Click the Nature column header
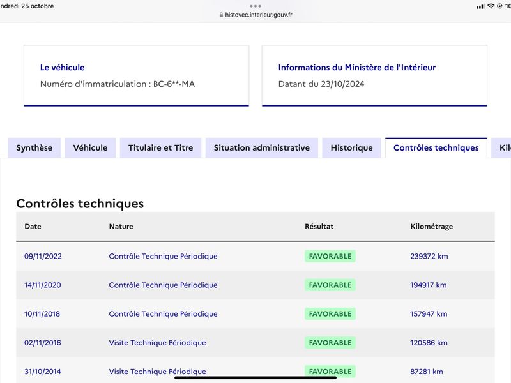 [x=121, y=227]
